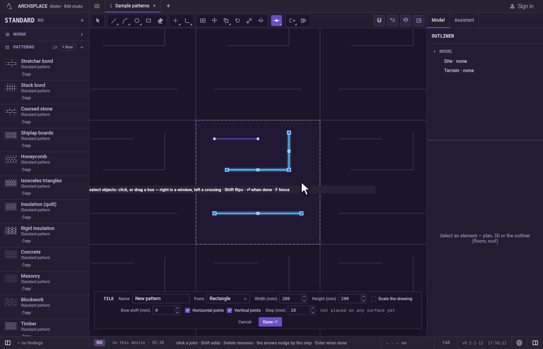Select the Mirror tool
543x349 pixels.
tap(261, 21)
